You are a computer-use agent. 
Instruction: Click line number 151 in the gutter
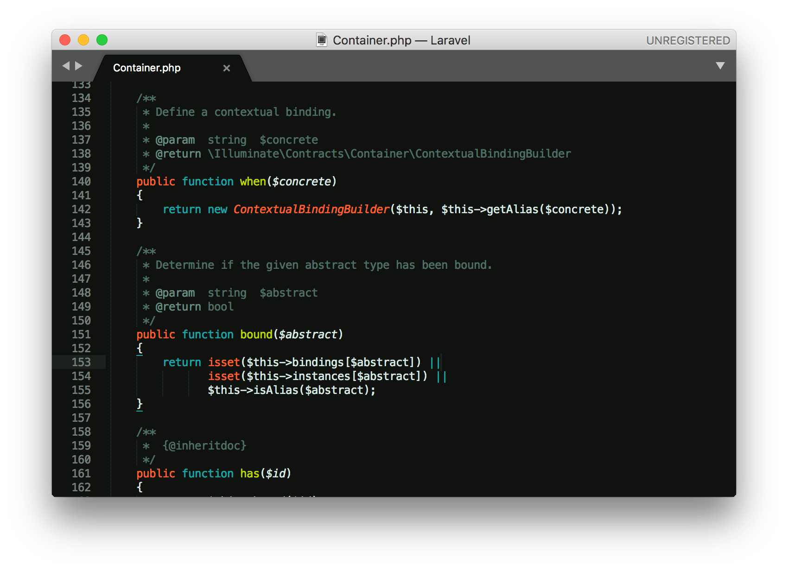click(81, 334)
